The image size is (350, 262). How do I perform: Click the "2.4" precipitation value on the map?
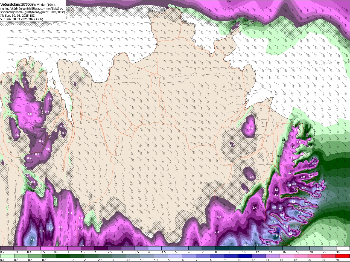[x=255, y=208]
